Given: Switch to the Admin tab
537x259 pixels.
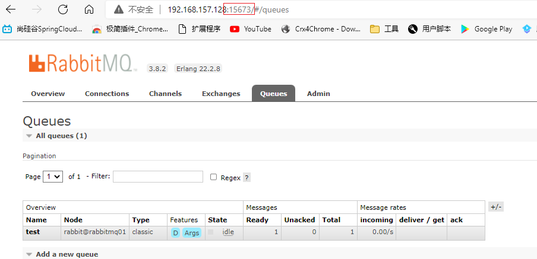Looking at the screenshot, I should tap(318, 94).
